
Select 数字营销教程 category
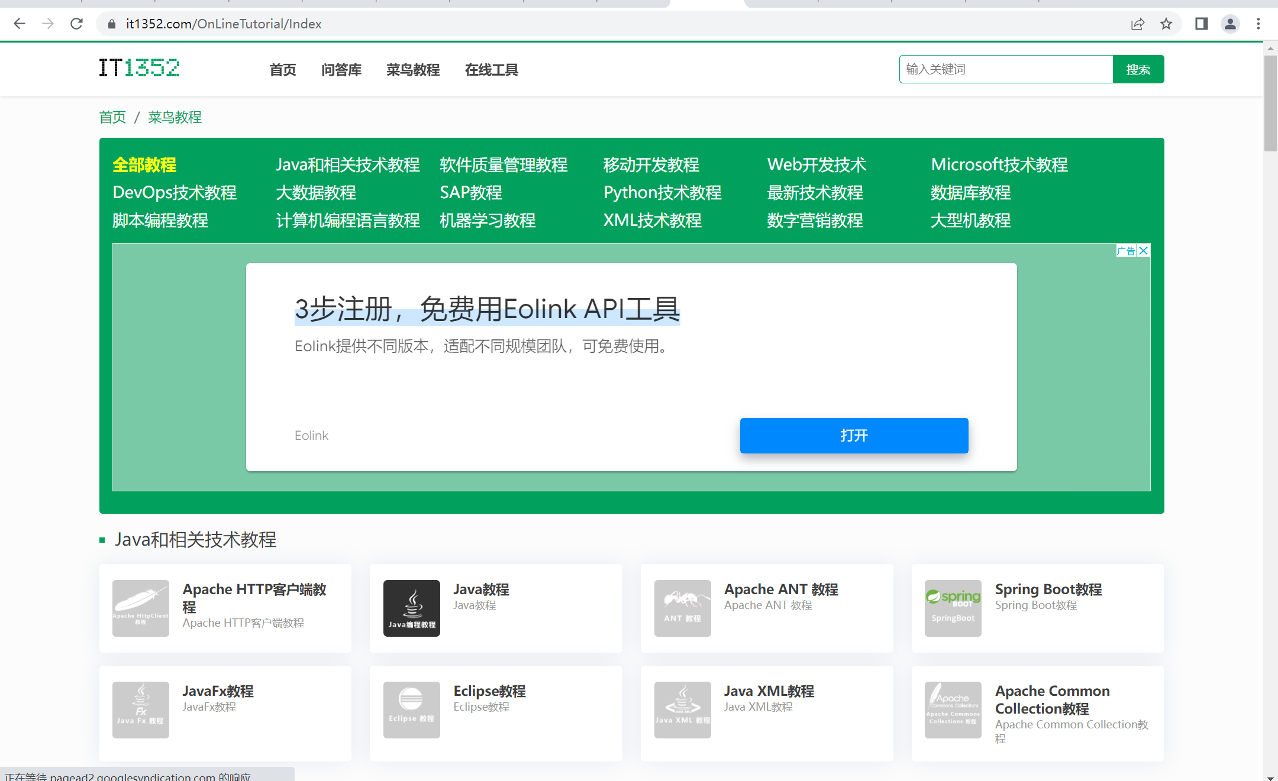[815, 221]
